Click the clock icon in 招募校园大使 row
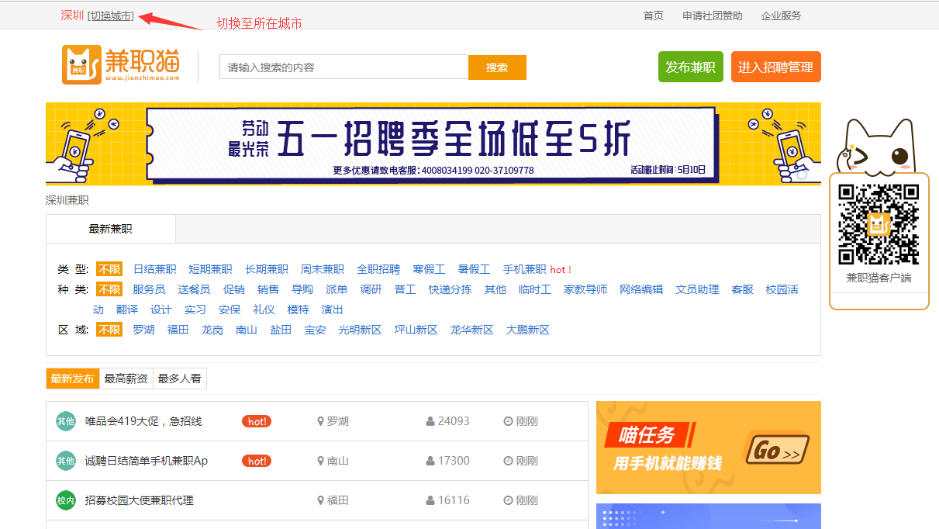Viewport: 939px width, 529px height. (508, 500)
